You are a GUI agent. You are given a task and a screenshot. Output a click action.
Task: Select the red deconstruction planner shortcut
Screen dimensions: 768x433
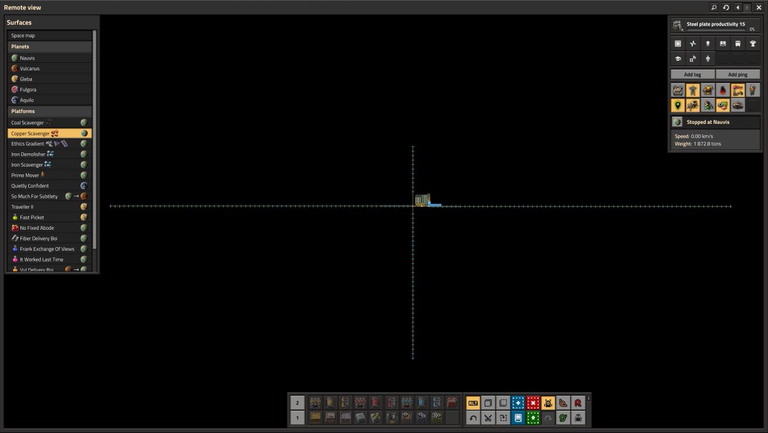(x=533, y=403)
